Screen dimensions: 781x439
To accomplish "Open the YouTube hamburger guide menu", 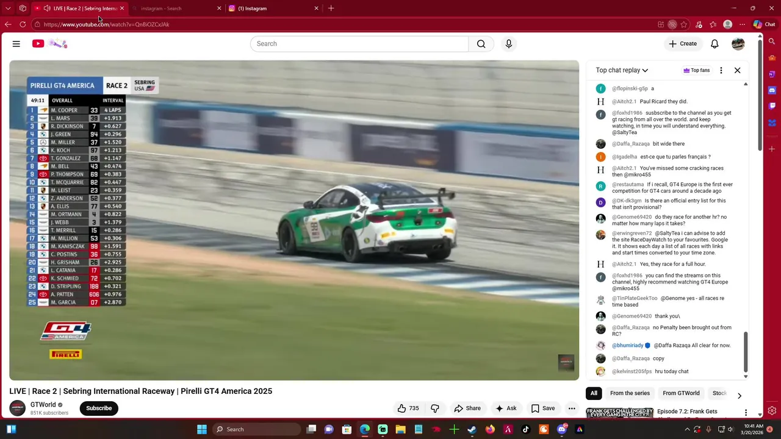I will 16,44.
